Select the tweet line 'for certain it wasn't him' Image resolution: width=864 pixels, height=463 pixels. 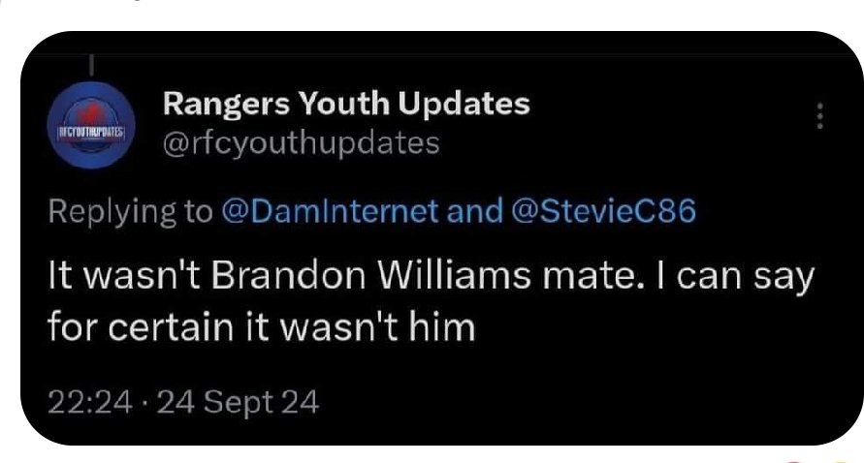(261, 327)
